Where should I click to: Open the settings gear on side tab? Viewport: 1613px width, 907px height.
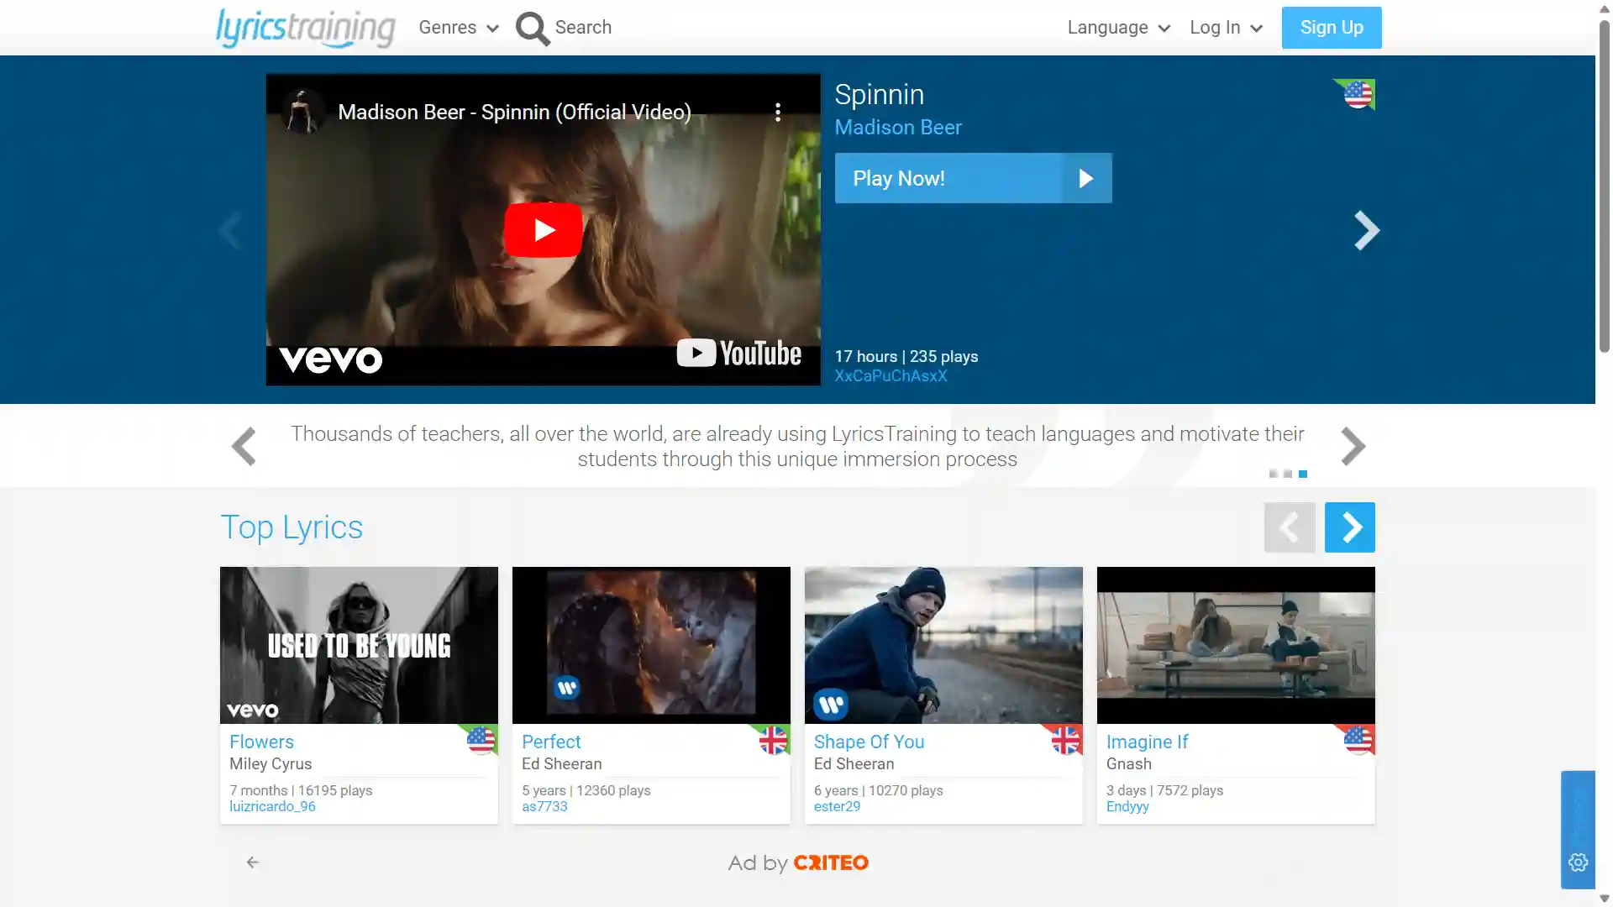[x=1578, y=862]
